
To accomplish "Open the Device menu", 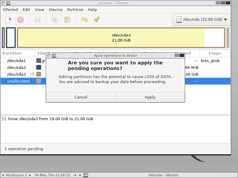I will (56, 9).
